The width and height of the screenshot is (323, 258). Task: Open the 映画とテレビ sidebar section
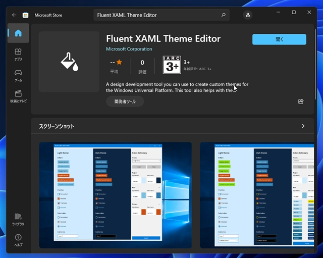coord(18,96)
